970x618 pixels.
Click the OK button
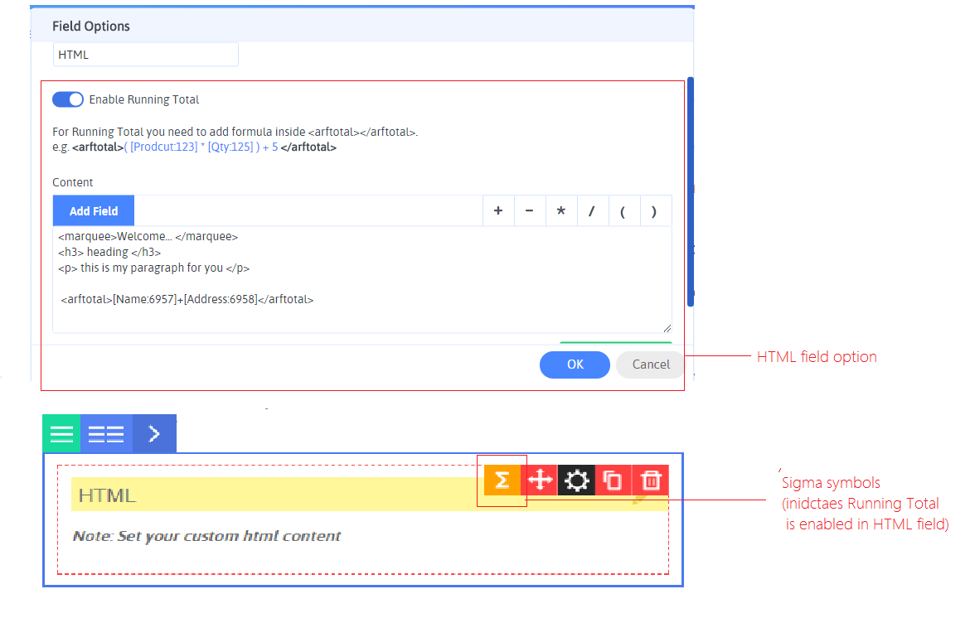pyautogui.click(x=575, y=365)
